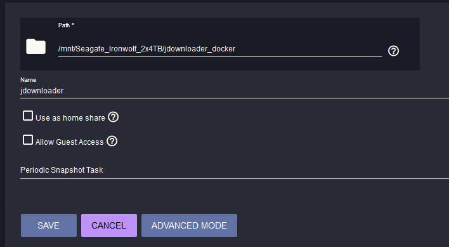The width and height of the screenshot is (449, 247).
Task: Click the 'Path *' field label
Action: tap(66, 25)
